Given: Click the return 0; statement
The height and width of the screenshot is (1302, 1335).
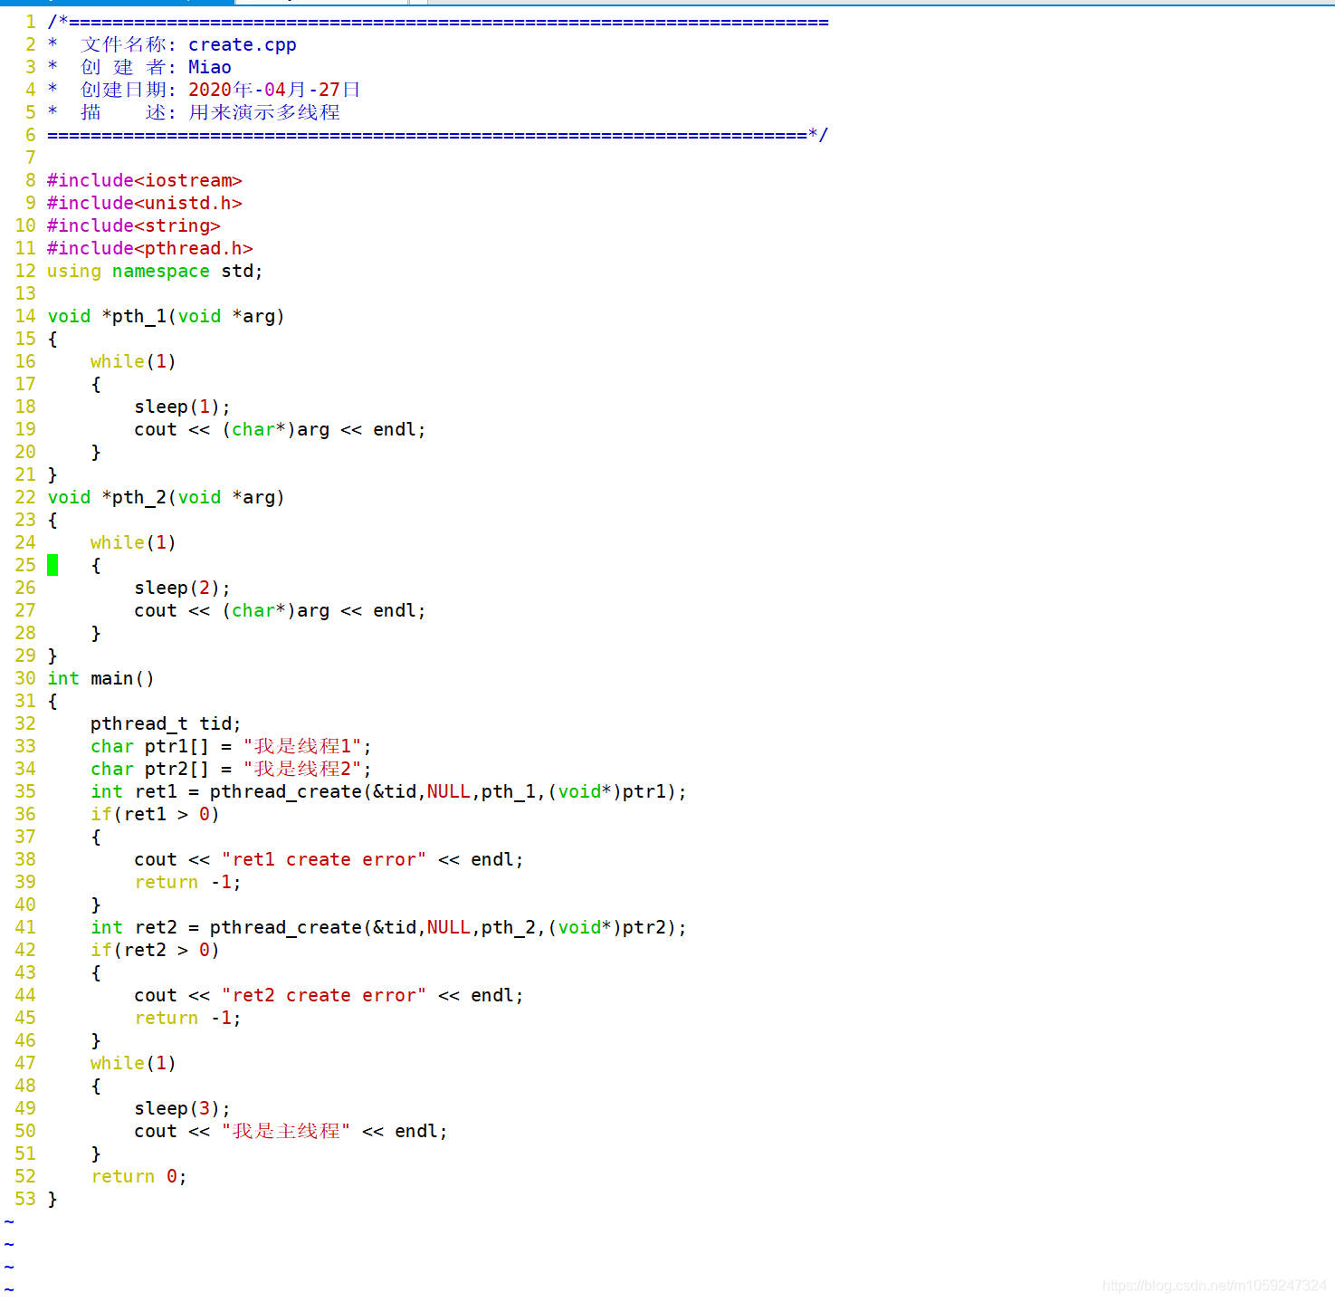Looking at the screenshot, I should coord(139,1176).
